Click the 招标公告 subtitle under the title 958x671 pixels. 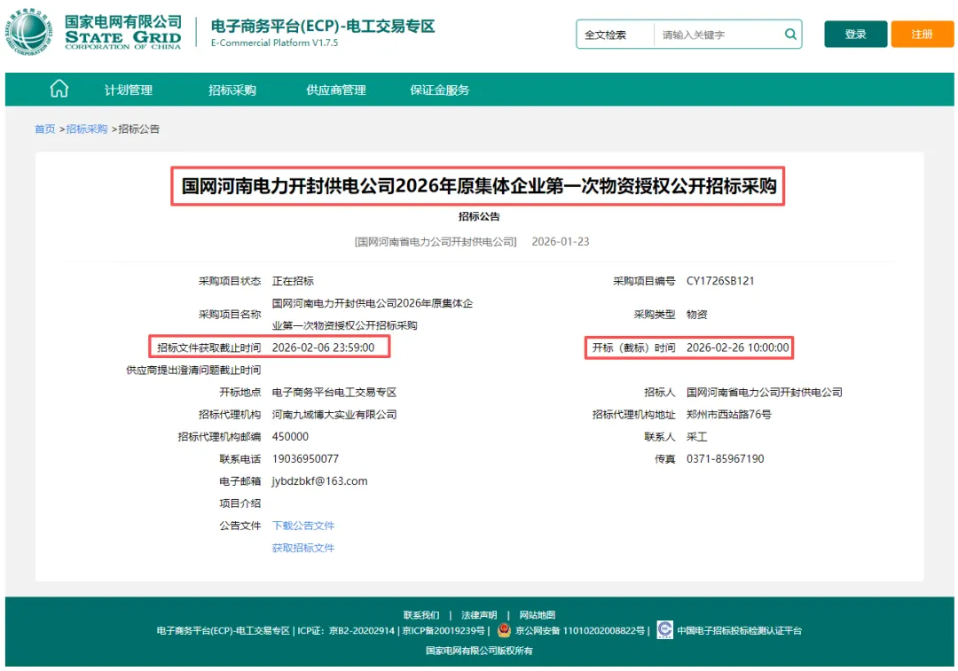click(x=479, y=216)
